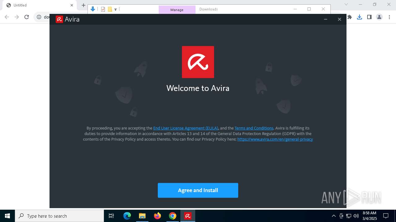Click the blue down-arrow icon in Explorer title bar

click(x=93, y=9)
